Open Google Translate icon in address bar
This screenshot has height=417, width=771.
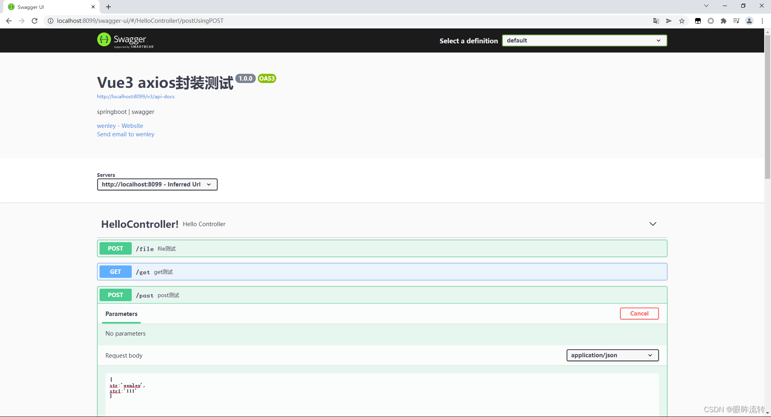coord(656,21)
